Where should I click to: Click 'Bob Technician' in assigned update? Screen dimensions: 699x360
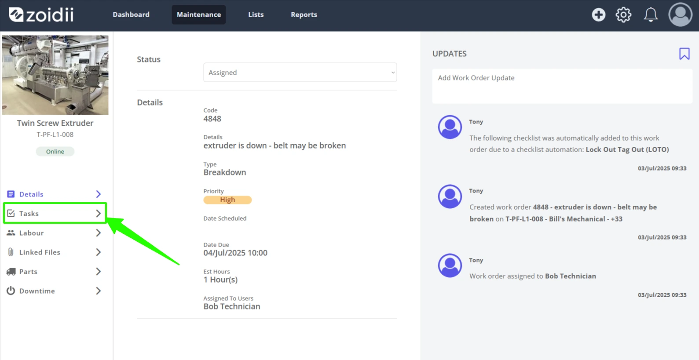coord(571,276)
